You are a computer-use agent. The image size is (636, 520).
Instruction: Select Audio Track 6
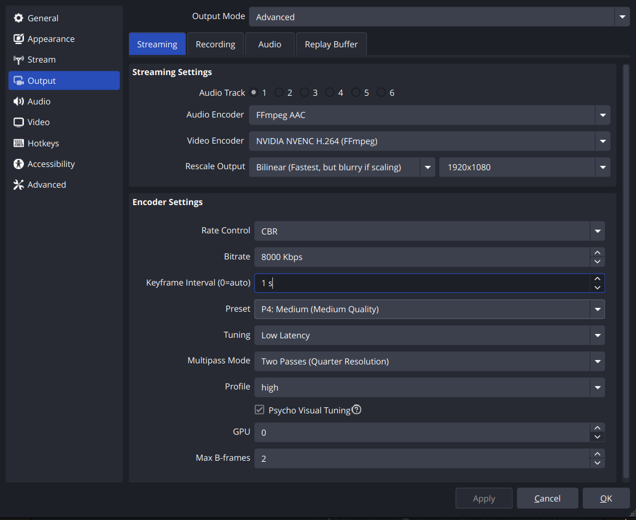(381, 92)
